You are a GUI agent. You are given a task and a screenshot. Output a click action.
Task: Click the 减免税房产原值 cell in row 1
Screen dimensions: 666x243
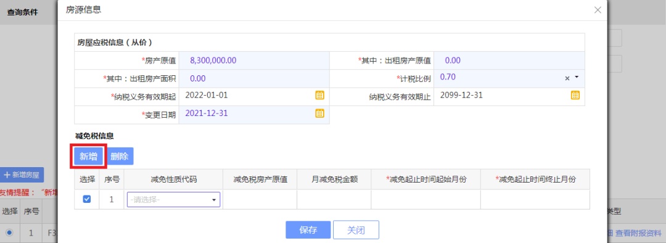click(260, 199)
